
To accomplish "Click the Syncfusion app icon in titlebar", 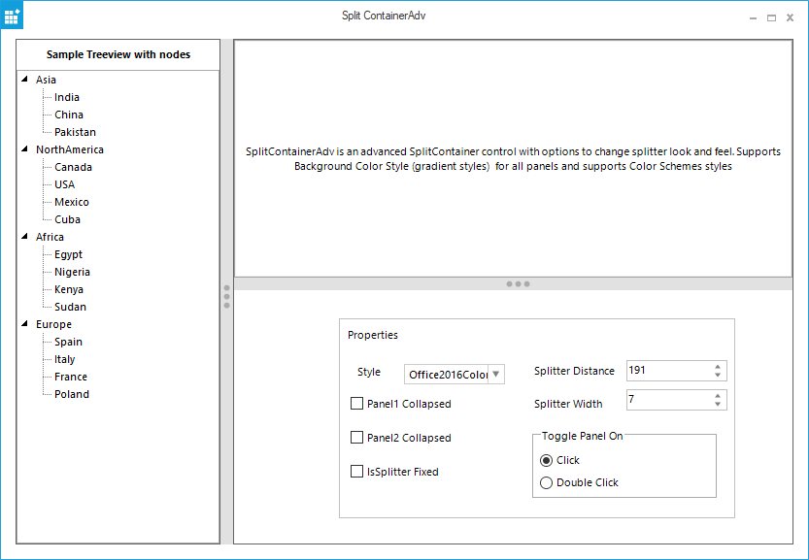I will [12, 15].
